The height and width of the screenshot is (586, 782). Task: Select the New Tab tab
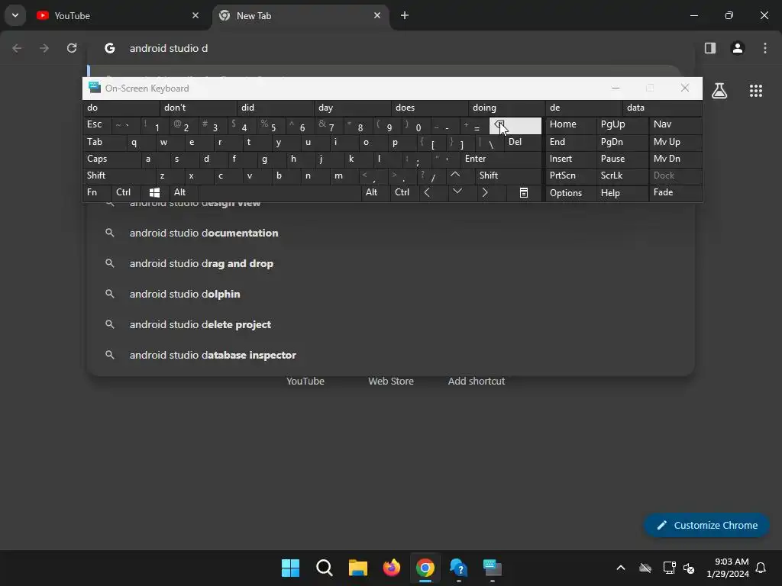(301, 15)
